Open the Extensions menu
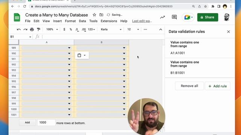Viewport: 241px width, 135px height. [109, 21]
